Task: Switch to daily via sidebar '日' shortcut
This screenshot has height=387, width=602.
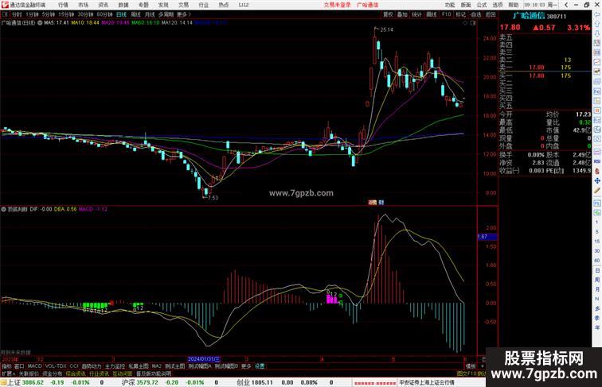Action: 597,270
